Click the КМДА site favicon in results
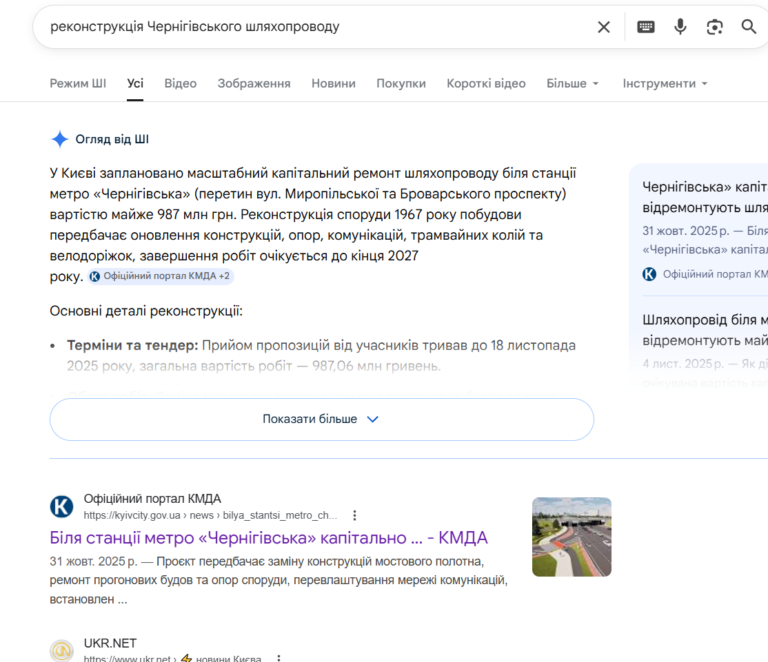The height and width of the screenshot is (662, 768). (61, 507)
